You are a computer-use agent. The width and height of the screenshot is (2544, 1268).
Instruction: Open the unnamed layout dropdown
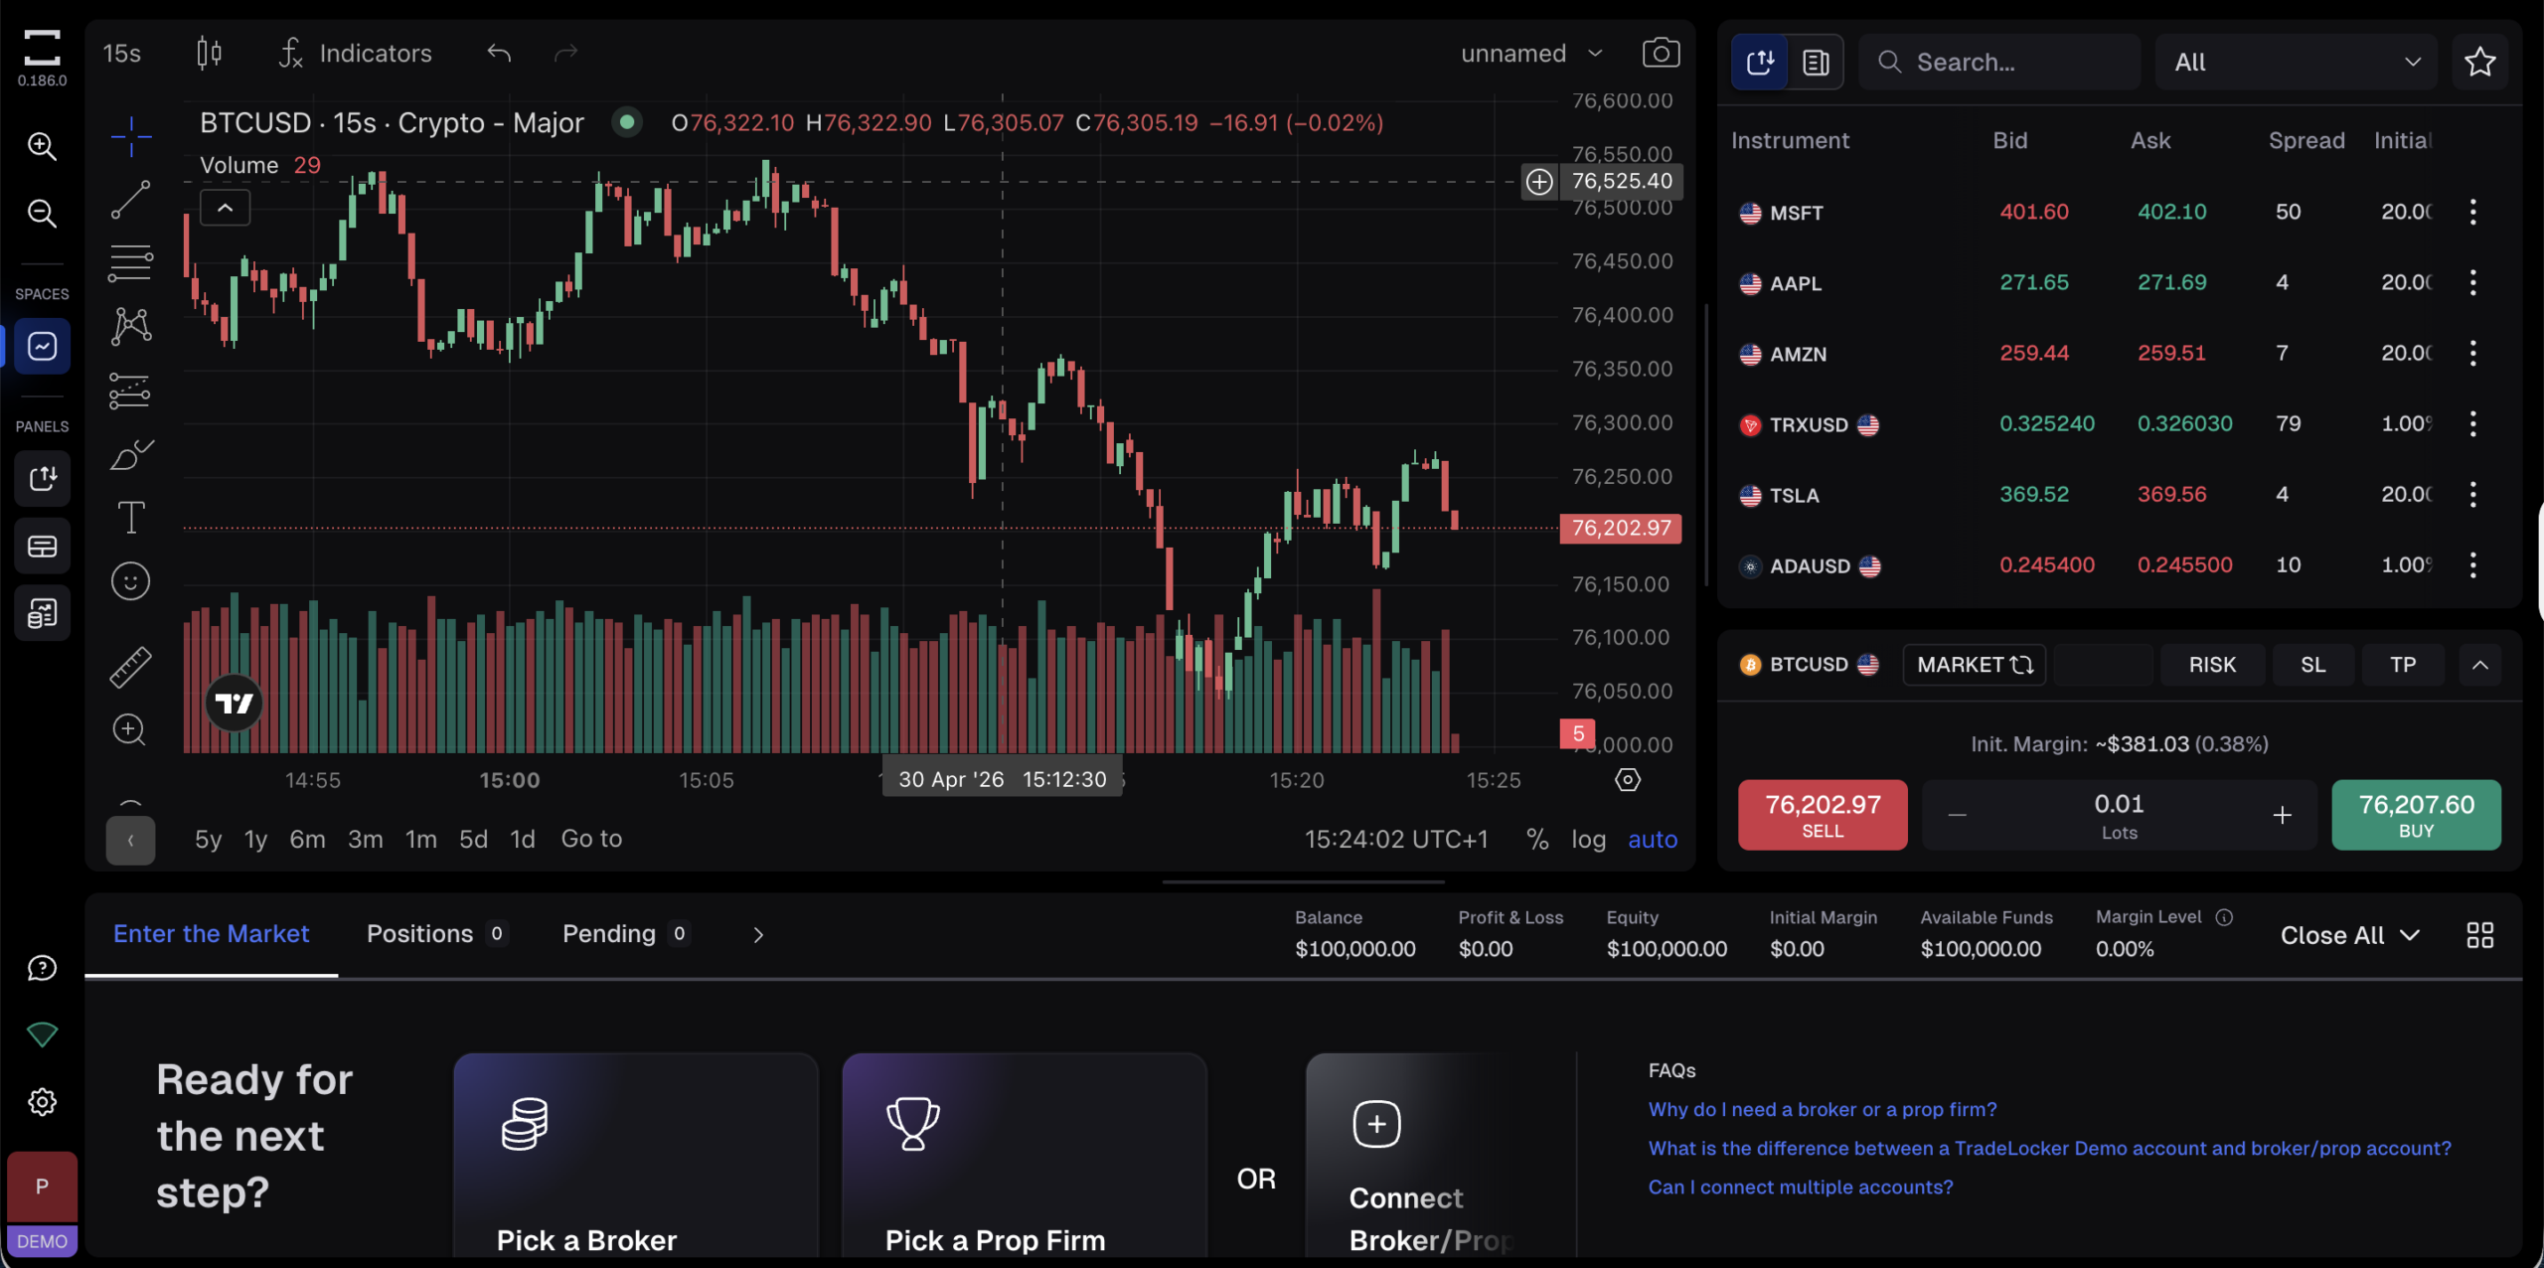(x=1531, y=53)
